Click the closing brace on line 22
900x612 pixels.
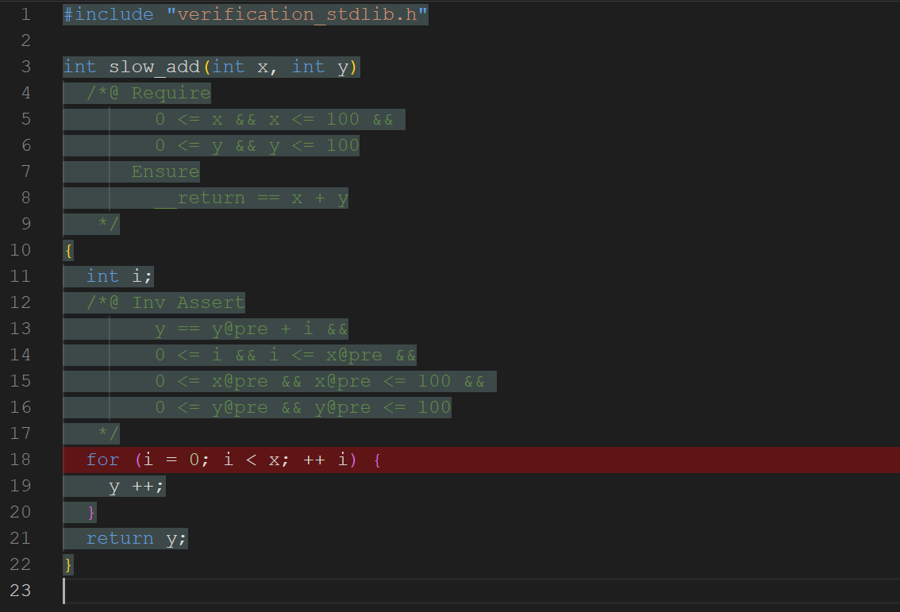click(x=68, y=564)
